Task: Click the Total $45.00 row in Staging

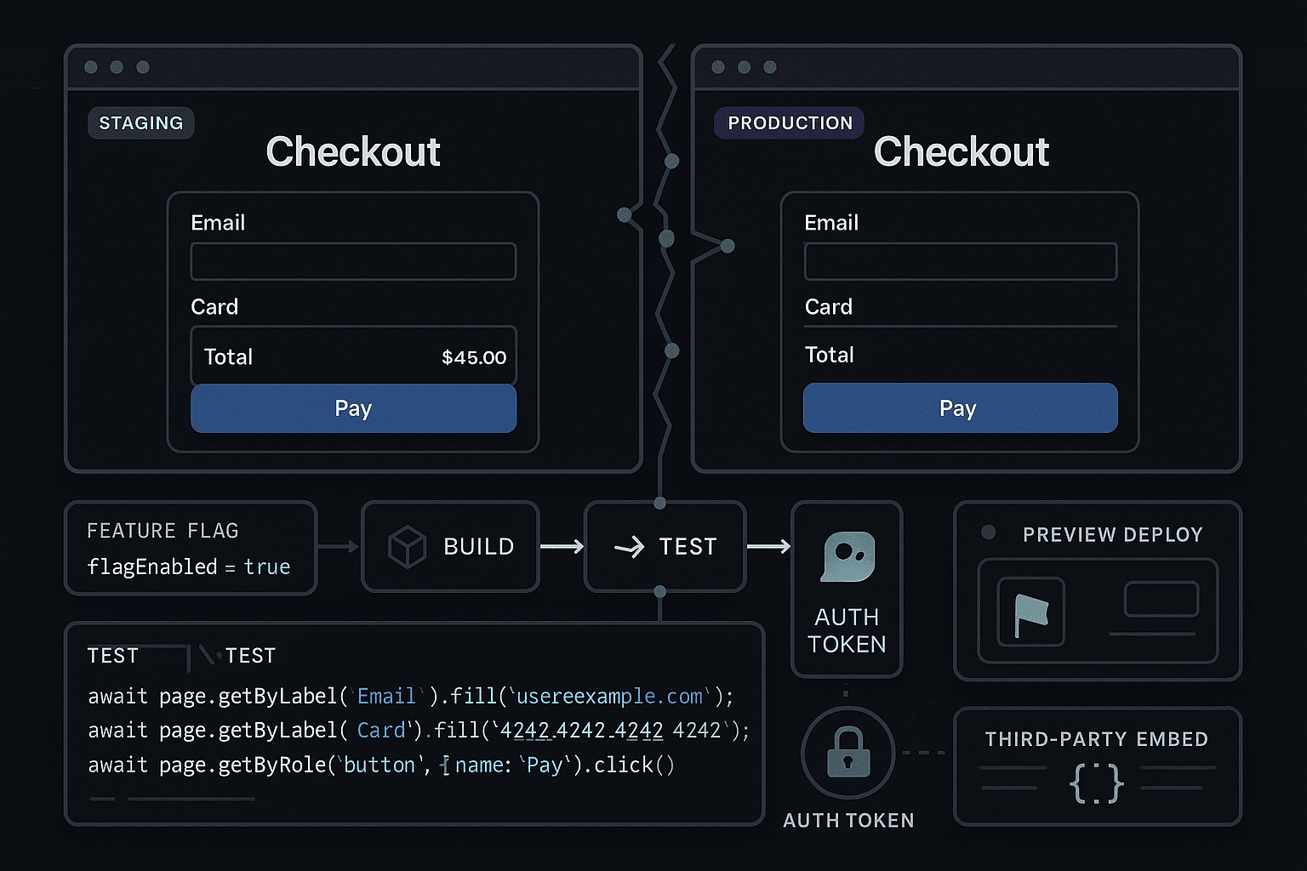Action: point(353,356)
